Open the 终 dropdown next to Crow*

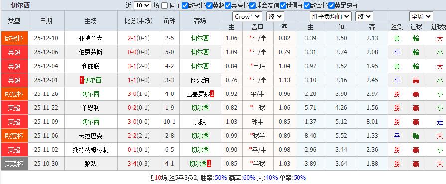point(275,17)
